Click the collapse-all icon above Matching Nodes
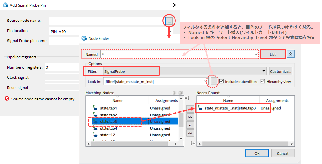Image resolution: width=322 pixels, height=164 pixels. click(180, 93)
